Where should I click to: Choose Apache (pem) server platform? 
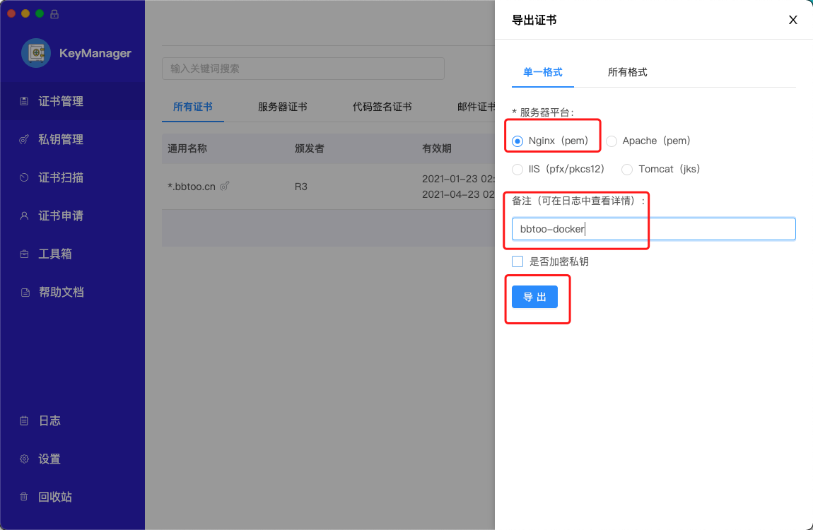(612, 141)
